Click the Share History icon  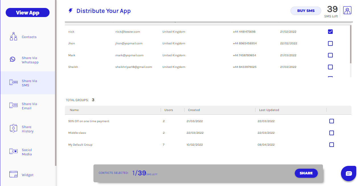point(13,128)
